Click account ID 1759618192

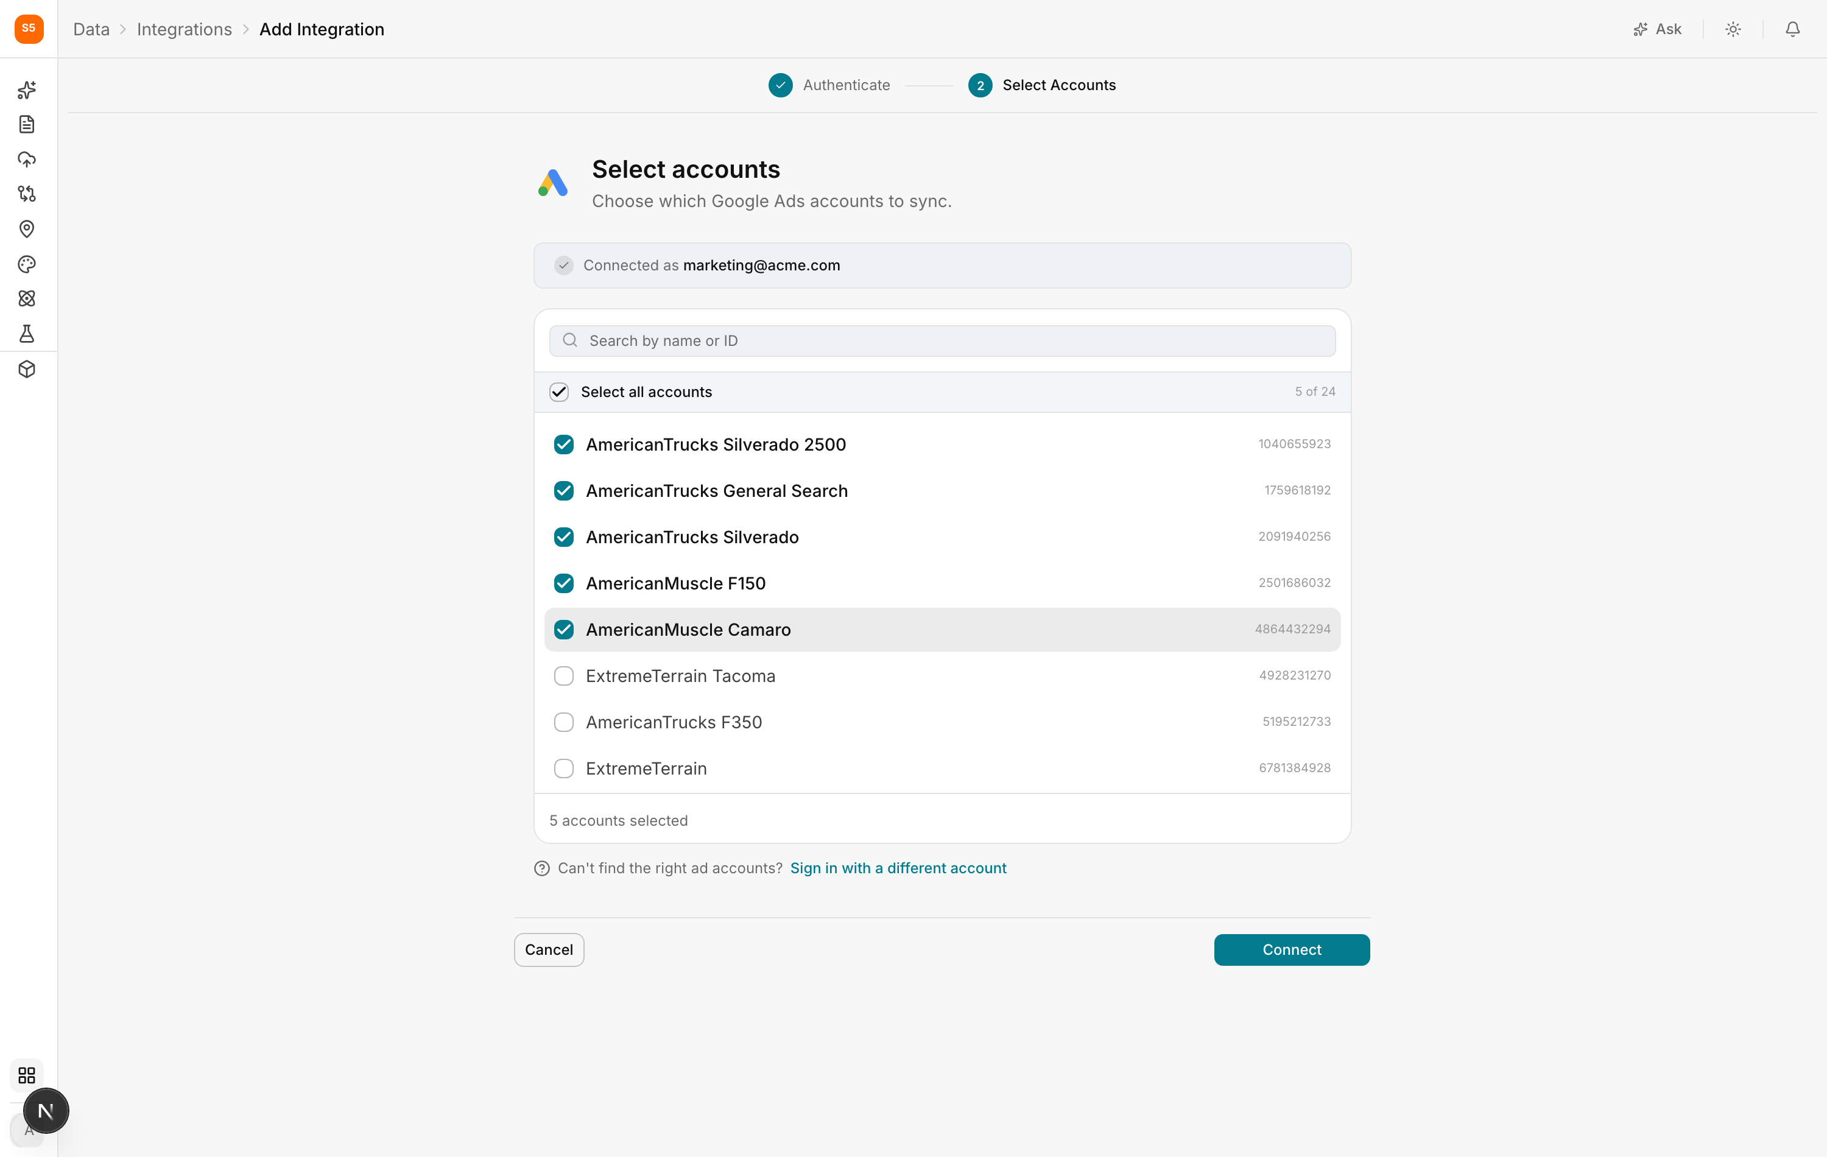coord(1297,490)
